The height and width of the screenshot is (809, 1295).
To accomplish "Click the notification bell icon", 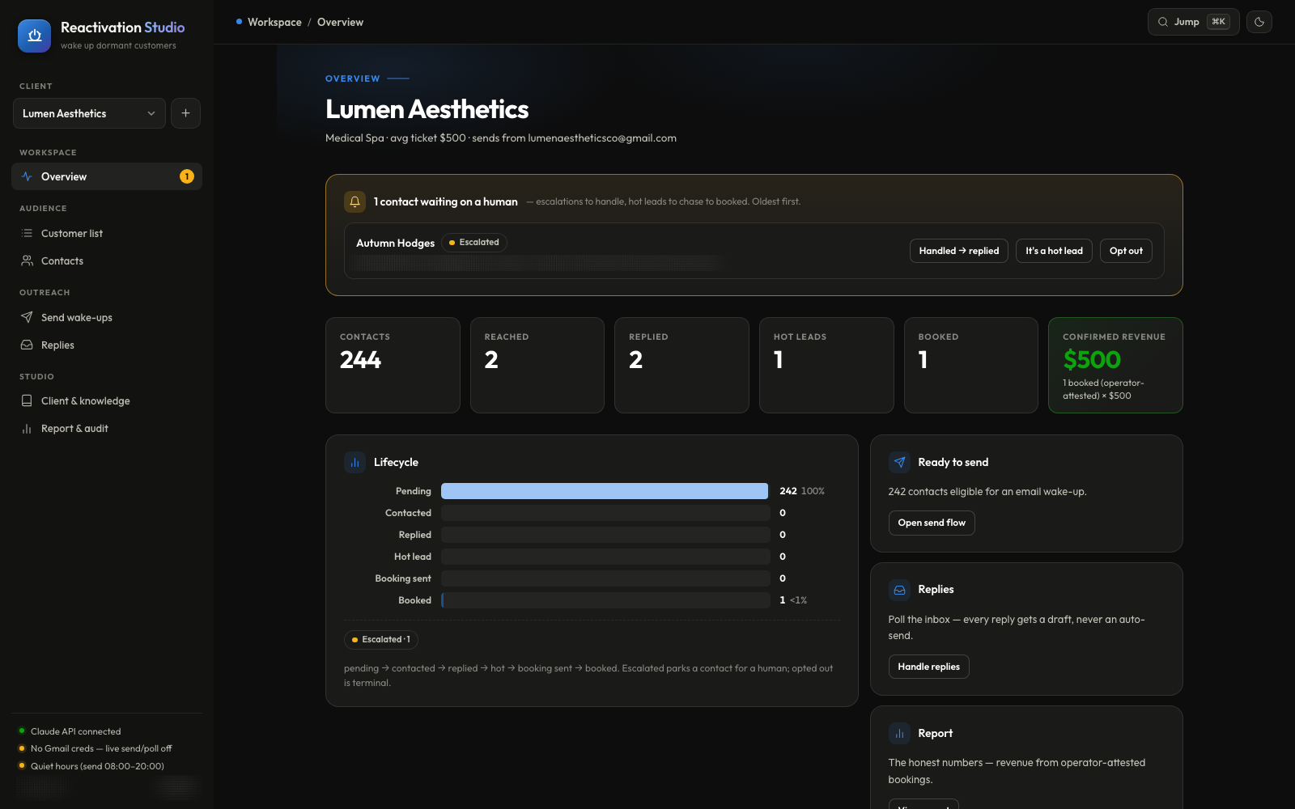I will [355, 201].
